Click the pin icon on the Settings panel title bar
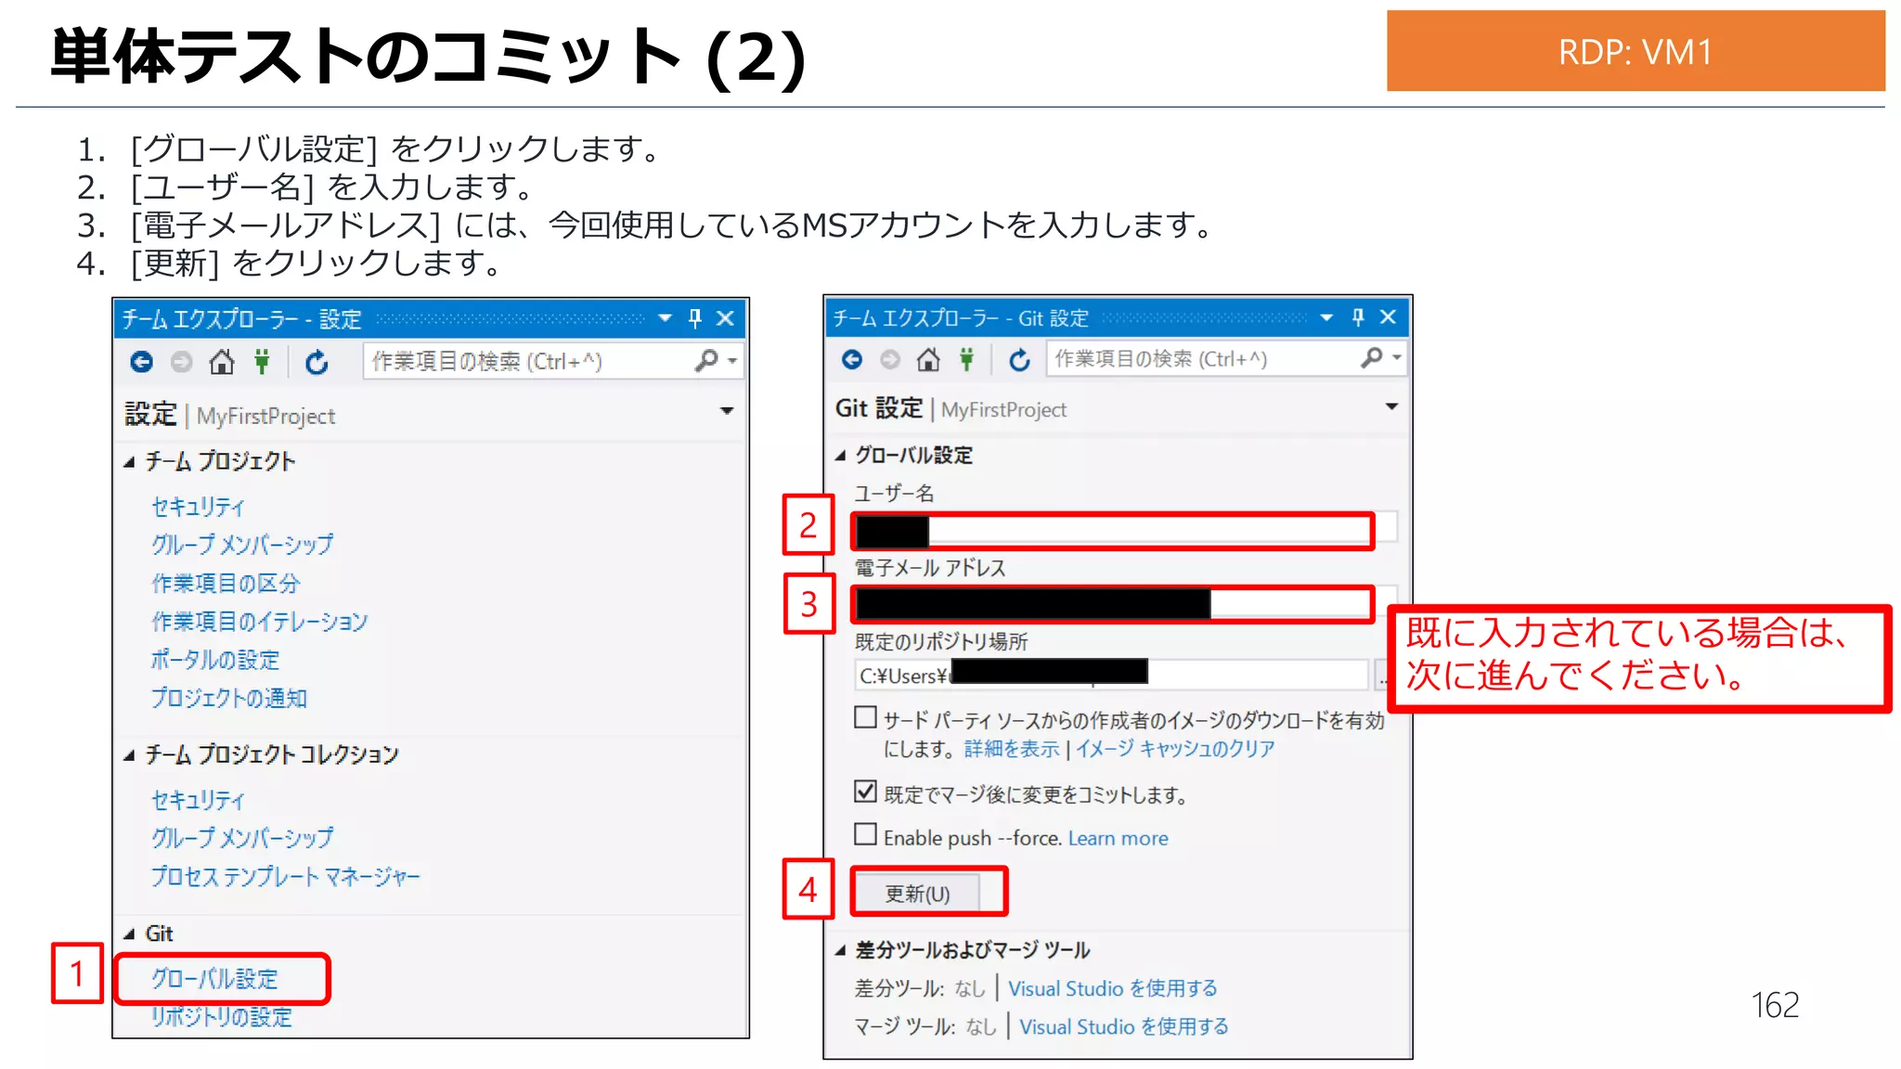 coord(695,318)
